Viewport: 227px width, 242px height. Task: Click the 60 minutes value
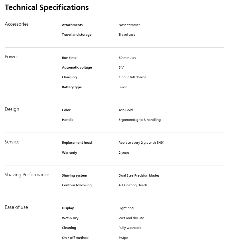(127, 58)
